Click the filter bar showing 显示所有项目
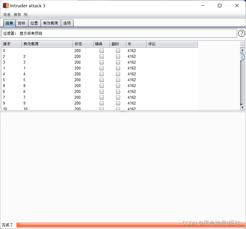Viewport: 246px width, 229px height. coord(119,33)
